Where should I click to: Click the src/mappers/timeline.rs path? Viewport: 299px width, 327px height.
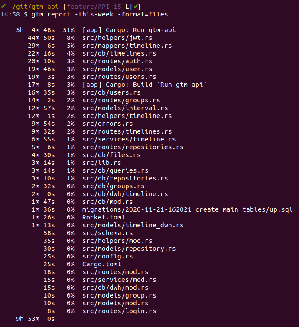[x=127, y=46]
